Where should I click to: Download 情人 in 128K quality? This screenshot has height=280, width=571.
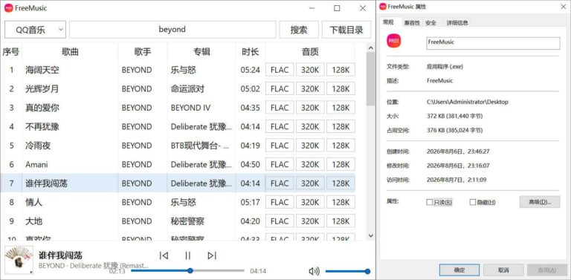(x=341, y=202)
